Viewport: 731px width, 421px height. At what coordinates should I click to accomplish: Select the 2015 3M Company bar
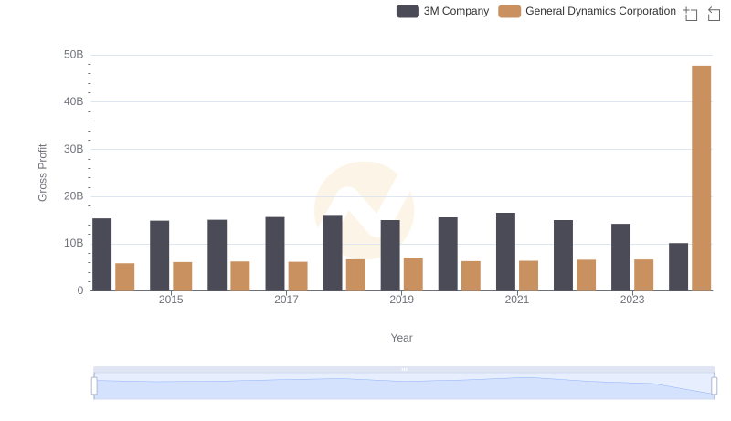[x=159, y=256]
